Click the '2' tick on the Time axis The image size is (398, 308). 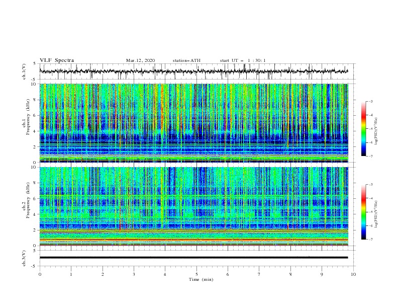coord(103,274)
